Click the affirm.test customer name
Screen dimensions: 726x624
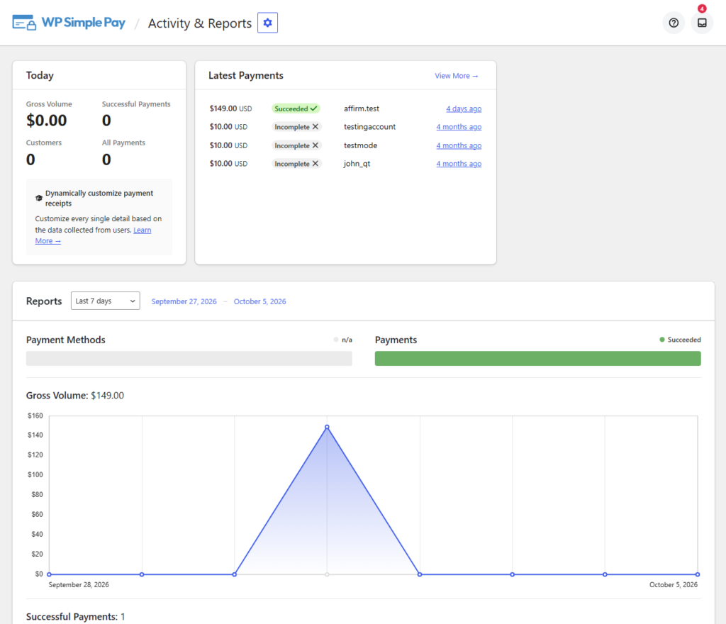point(361,108)
